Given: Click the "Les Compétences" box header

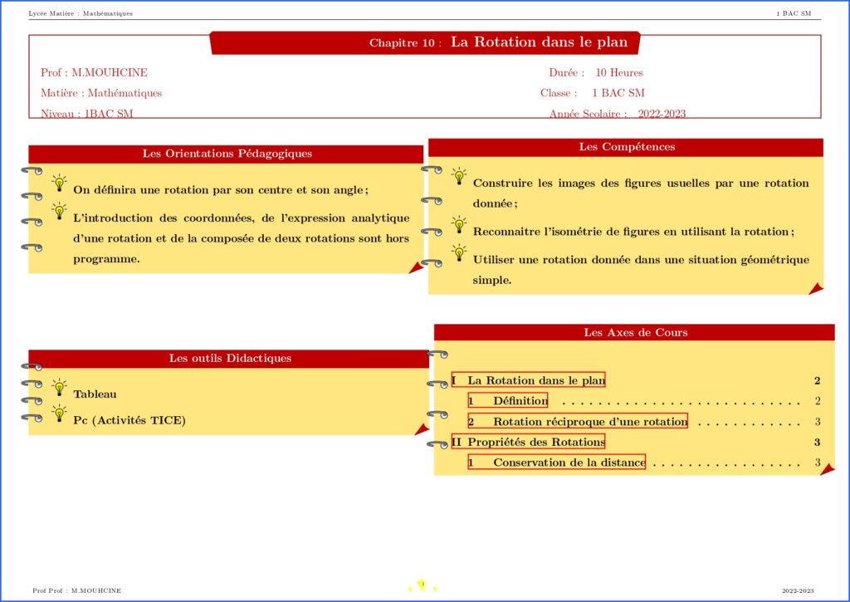Looking at the screenshot, I should coord(626,147).
